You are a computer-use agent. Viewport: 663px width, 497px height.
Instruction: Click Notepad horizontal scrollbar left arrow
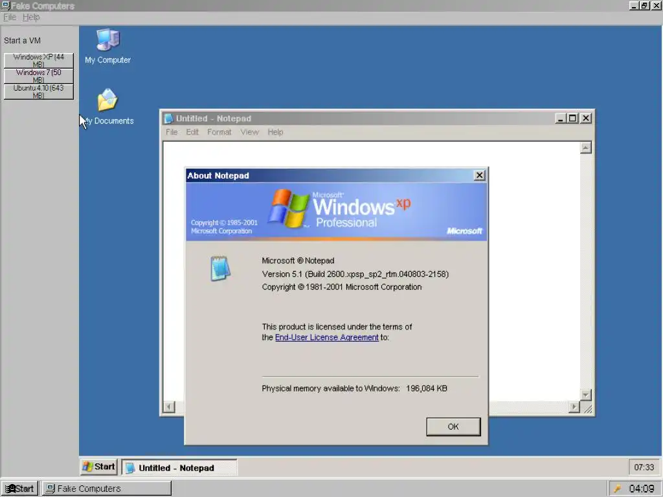click(x=169, y=407)
